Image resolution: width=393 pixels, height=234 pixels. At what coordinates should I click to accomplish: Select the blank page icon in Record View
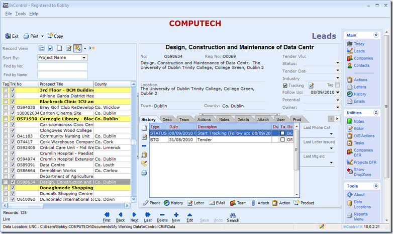tap(60, 48)
